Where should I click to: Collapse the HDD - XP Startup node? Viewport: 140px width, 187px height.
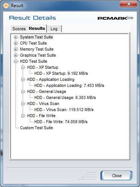click(23, 67)
